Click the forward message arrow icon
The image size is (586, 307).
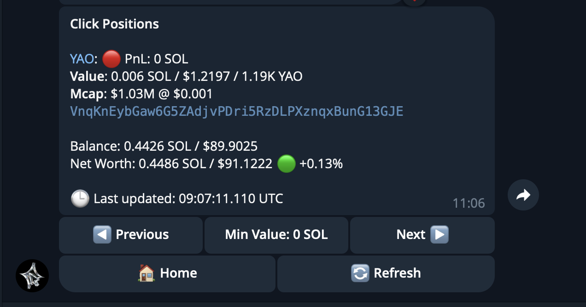[523, 195]
